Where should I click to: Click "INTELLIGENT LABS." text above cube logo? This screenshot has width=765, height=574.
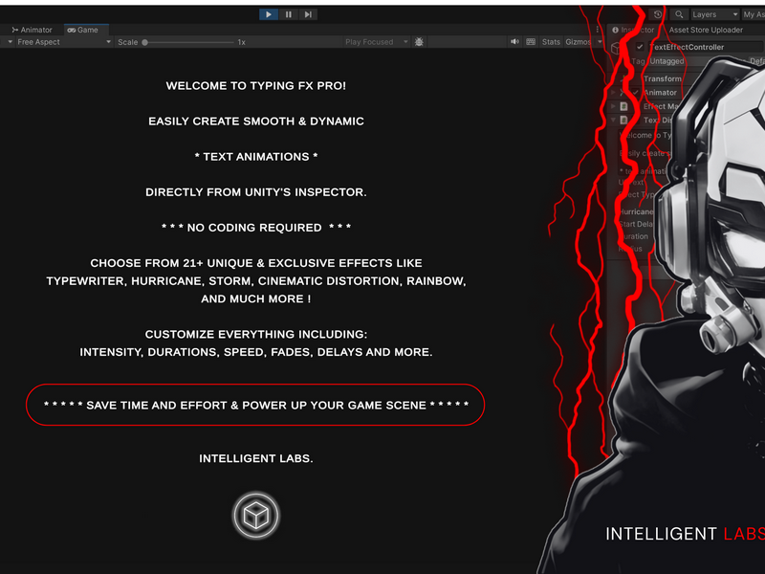pyautogui.click(x=255, y=458)
